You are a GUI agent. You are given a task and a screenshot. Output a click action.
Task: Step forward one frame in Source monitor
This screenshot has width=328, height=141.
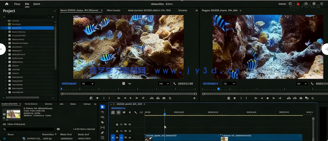pos(137,98)
